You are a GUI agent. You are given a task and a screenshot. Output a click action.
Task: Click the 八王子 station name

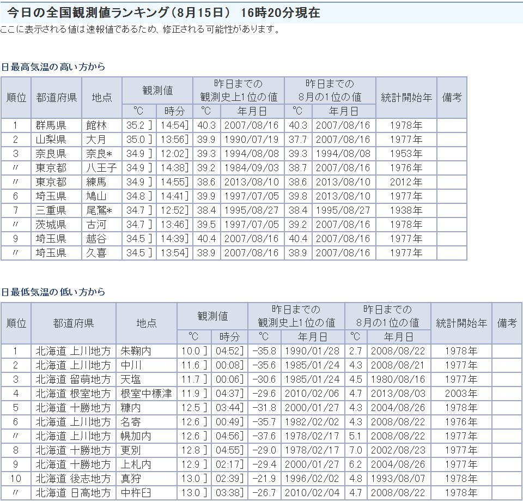101,168
